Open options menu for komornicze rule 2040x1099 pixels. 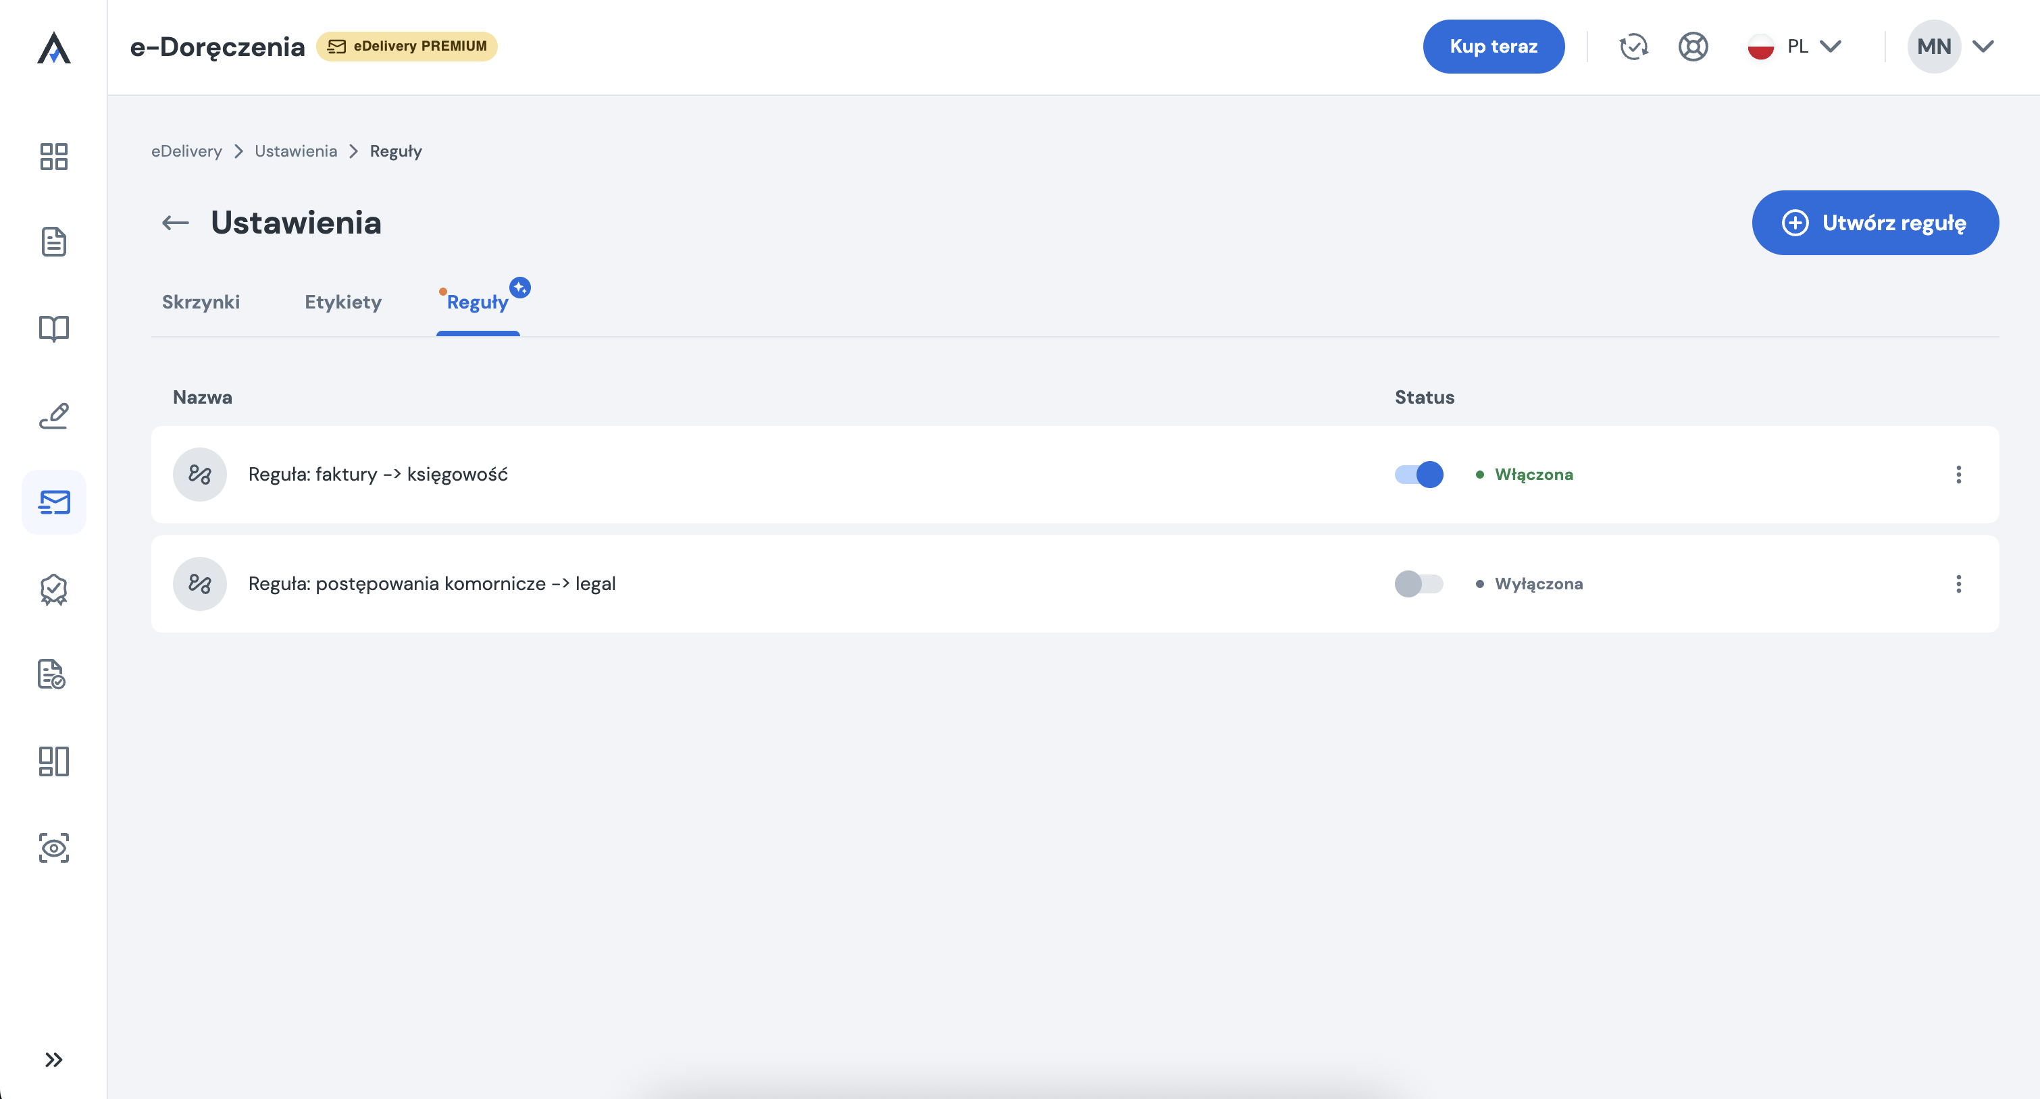[x=1958, y=584]
